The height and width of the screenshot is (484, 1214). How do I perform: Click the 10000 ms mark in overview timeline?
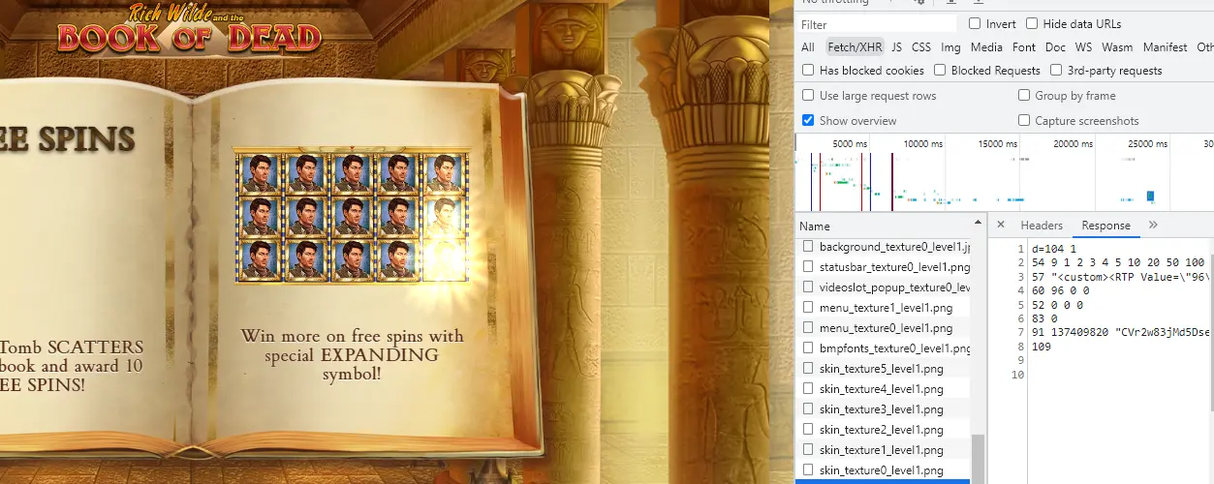click(x=922, y=143)
